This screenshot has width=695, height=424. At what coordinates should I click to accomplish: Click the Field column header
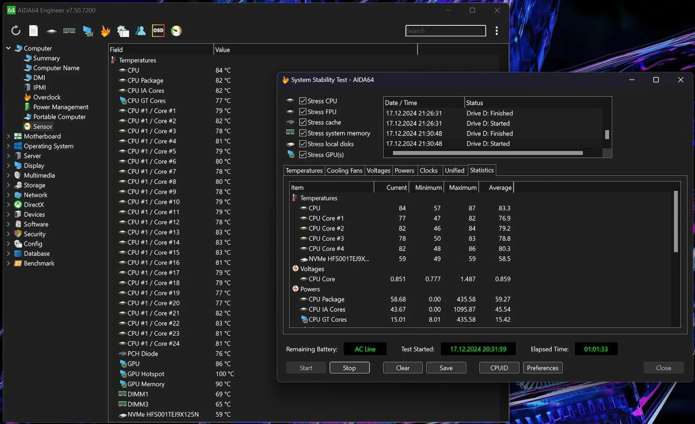click(x=161, y=50)
